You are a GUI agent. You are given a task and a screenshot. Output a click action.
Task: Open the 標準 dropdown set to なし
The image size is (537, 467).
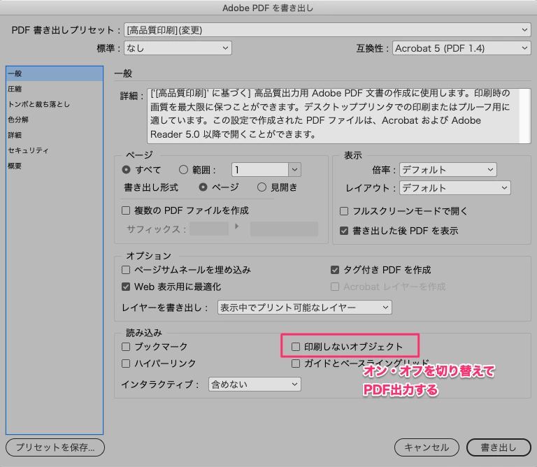coord(178,48)
